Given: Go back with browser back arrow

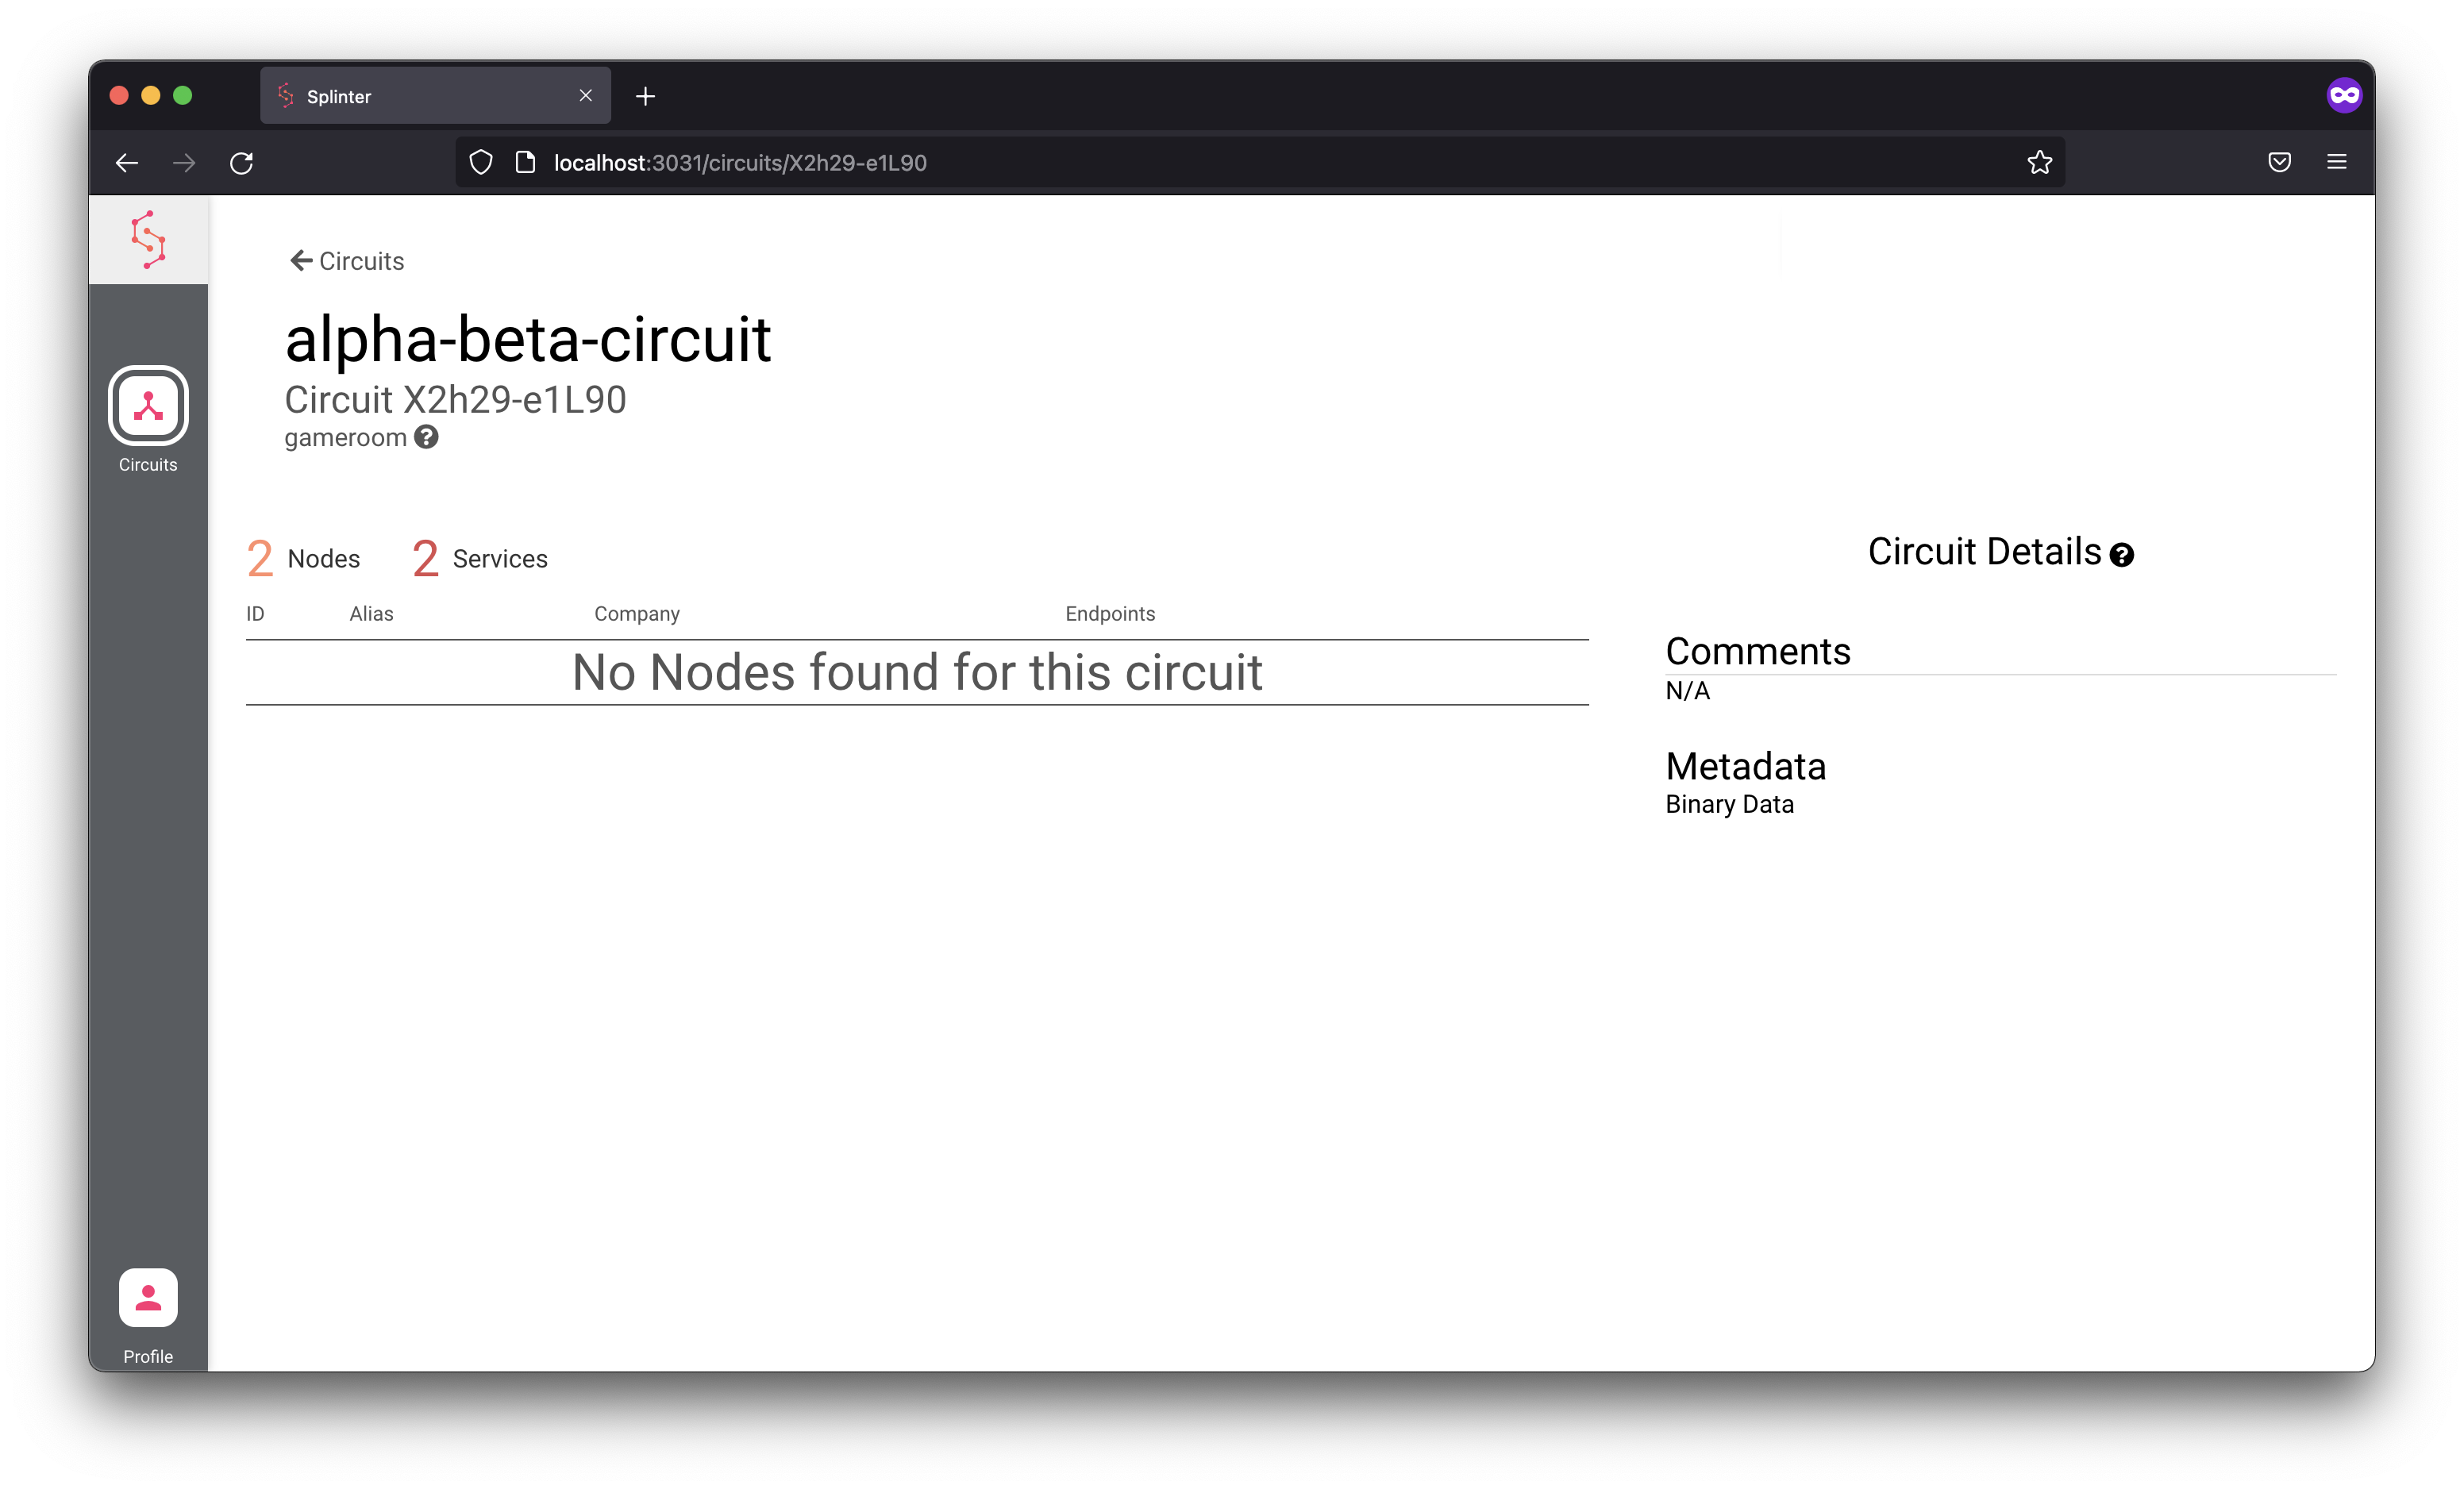Looking at the screenshot, I should tap(127, 162).
